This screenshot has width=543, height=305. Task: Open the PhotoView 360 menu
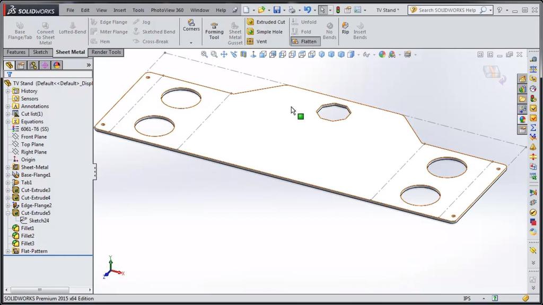(x=167, y=10)
